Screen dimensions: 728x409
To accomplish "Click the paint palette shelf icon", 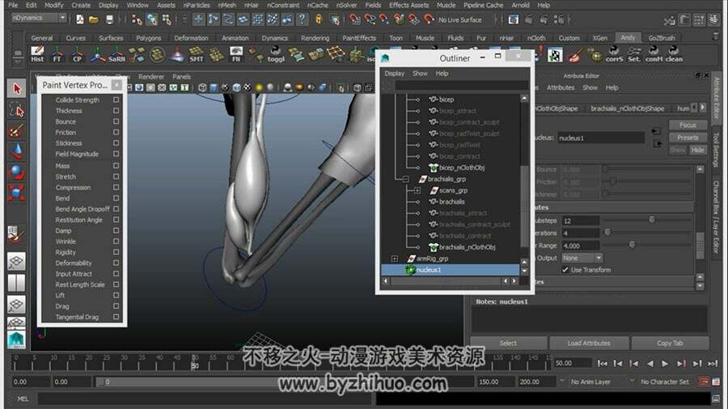I will click(x=574, y=55).
